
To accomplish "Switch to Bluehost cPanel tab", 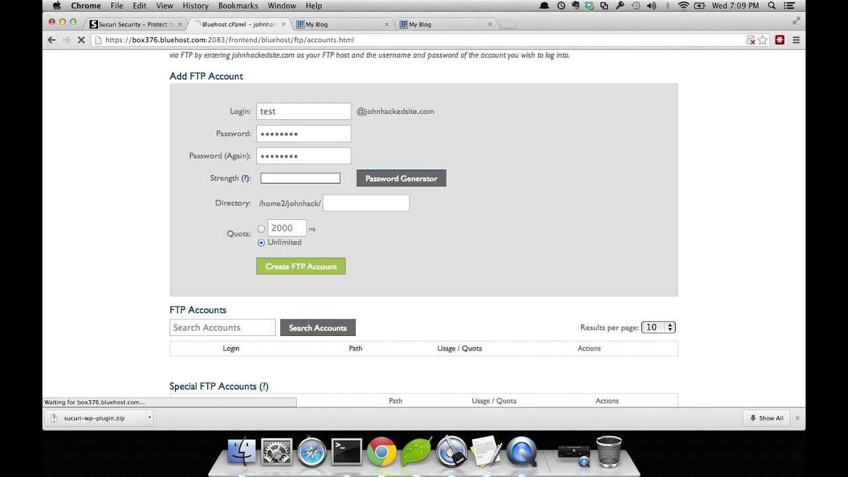I will 239,24.
